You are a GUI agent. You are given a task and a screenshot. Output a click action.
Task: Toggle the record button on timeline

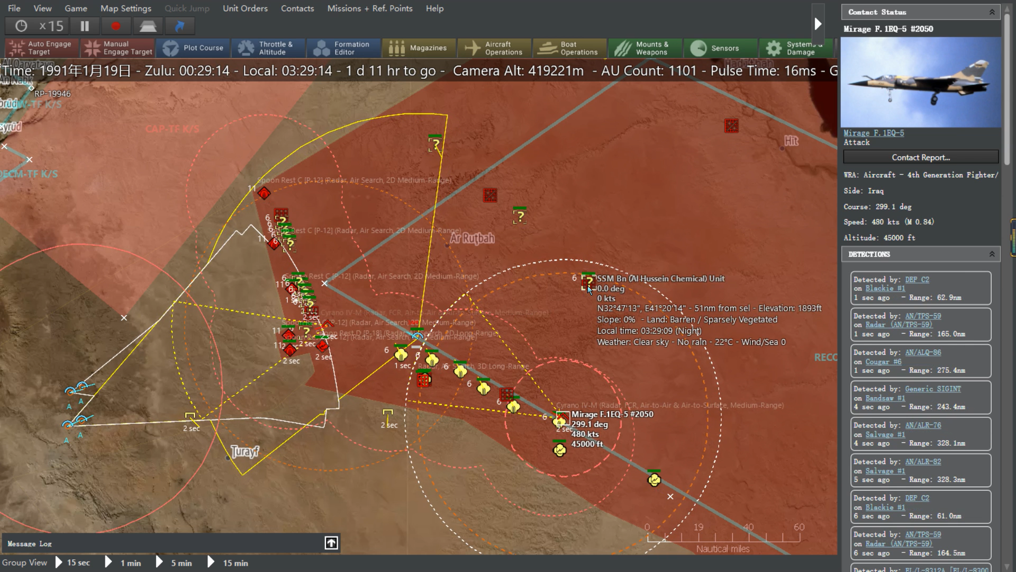(116, 26)
